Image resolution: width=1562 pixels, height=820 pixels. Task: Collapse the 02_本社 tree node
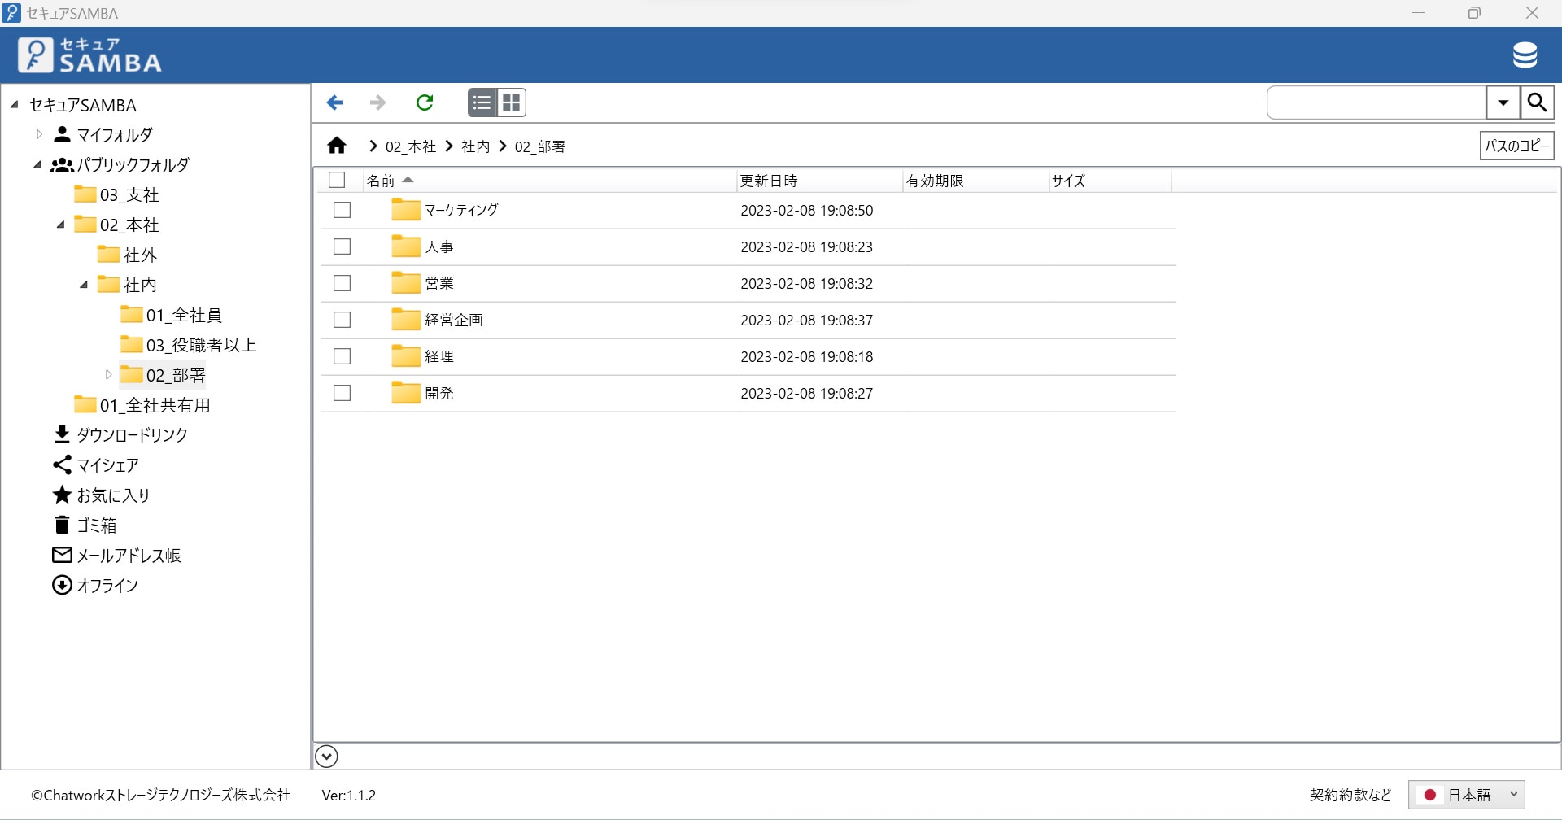click(61, 225)
